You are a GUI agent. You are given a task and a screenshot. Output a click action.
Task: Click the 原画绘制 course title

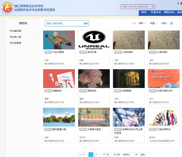click(92, 91)
